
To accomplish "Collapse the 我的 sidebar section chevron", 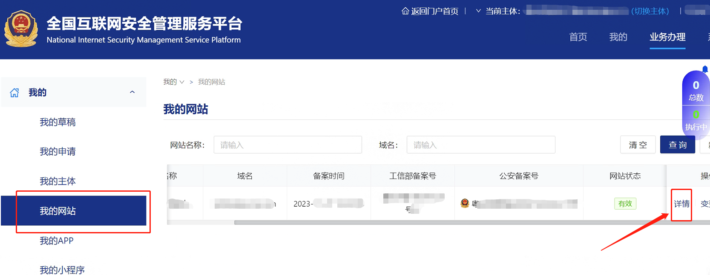I will click(132, 92).
